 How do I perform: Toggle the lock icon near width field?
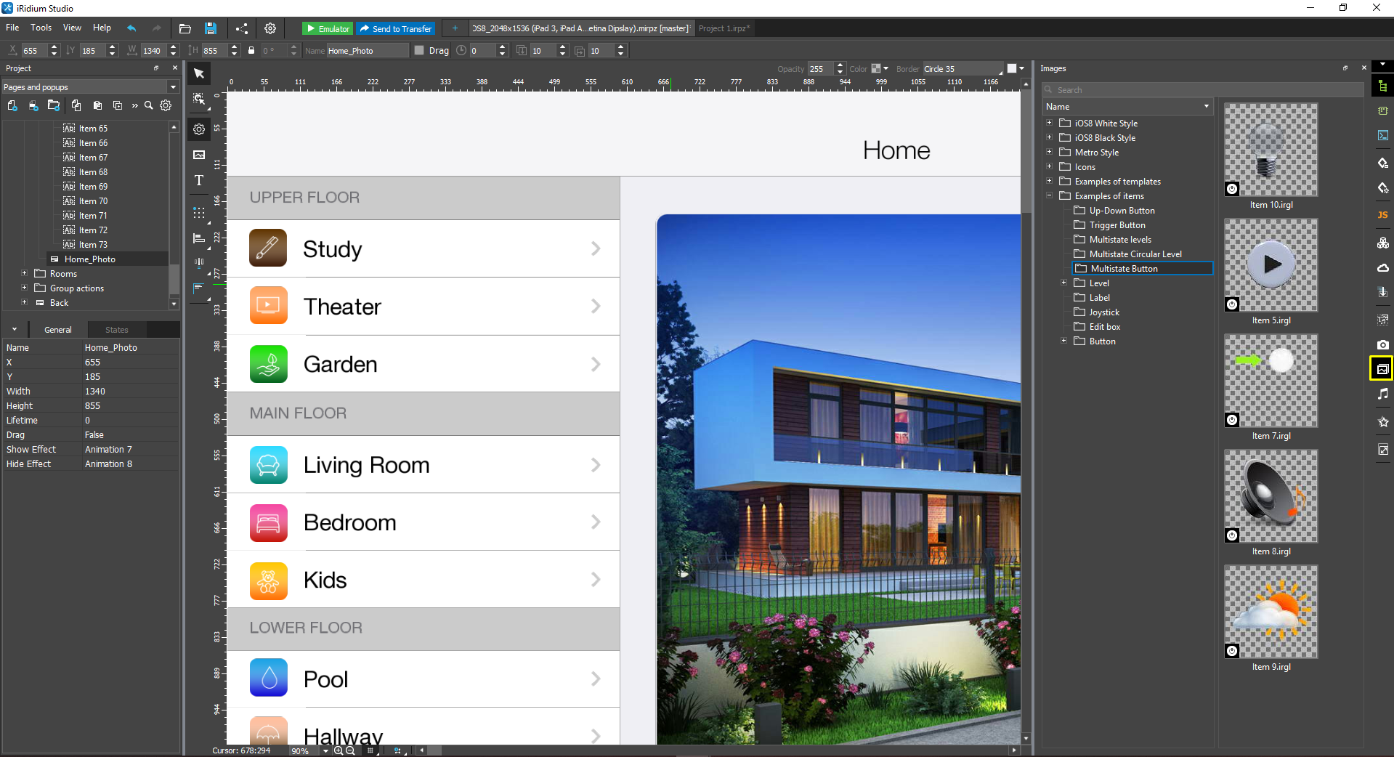tap(251, 50)
